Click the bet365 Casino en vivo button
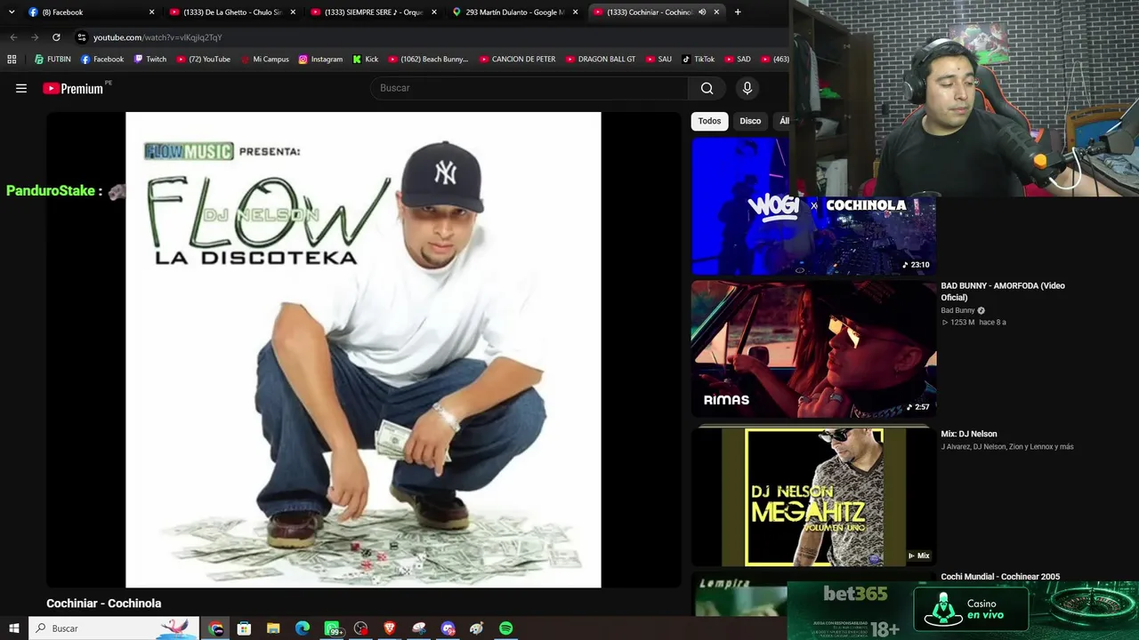 point(972,609)
